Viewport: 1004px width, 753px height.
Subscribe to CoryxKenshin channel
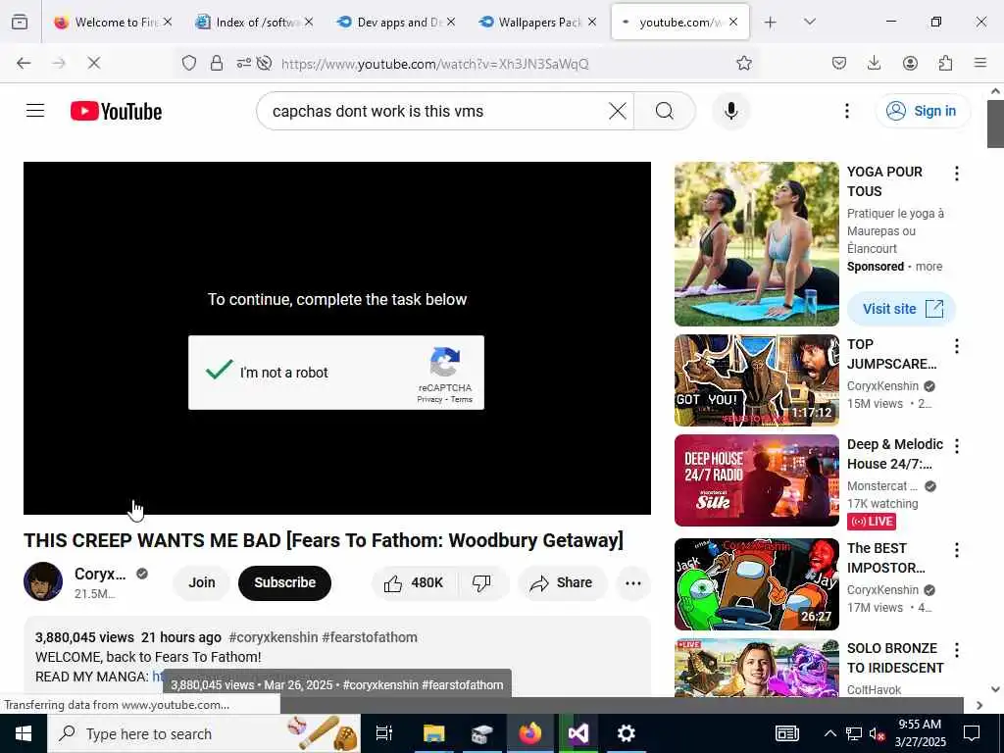coord(285,582)
